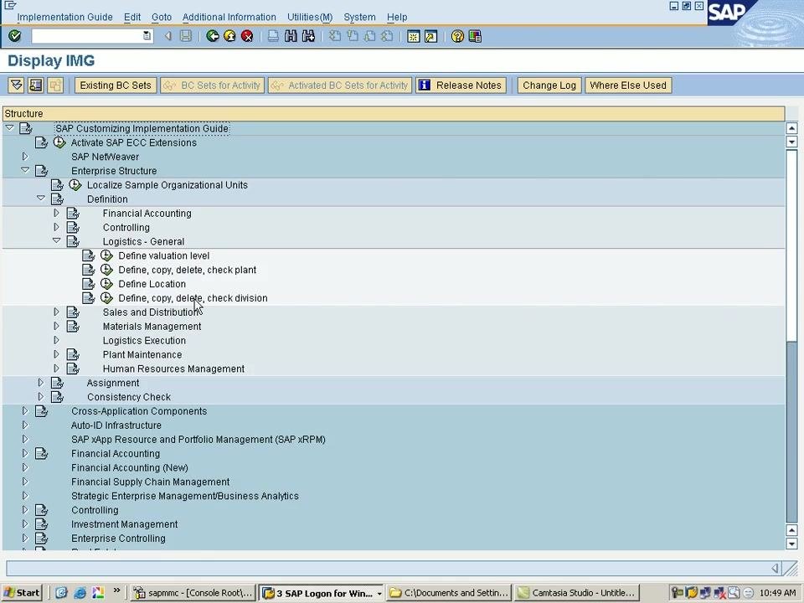The width and height of the screenshot is (804, 603).
Task: Click the Find binoculars icon
Action: click(291, 36)
